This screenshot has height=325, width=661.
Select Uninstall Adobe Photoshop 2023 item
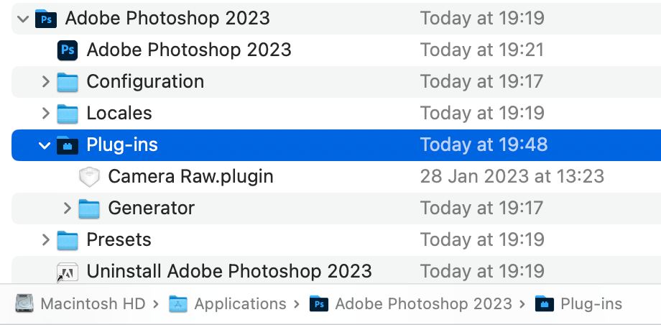[229, 271]
